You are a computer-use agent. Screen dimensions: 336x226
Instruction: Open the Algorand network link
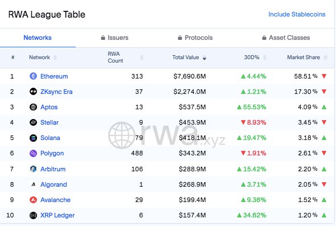pyautogui.click(x=54, y=184)
